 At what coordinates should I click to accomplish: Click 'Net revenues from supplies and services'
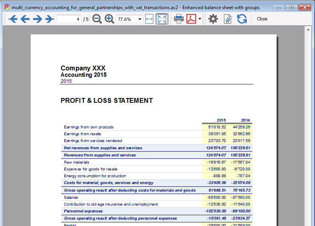point(103,148)
